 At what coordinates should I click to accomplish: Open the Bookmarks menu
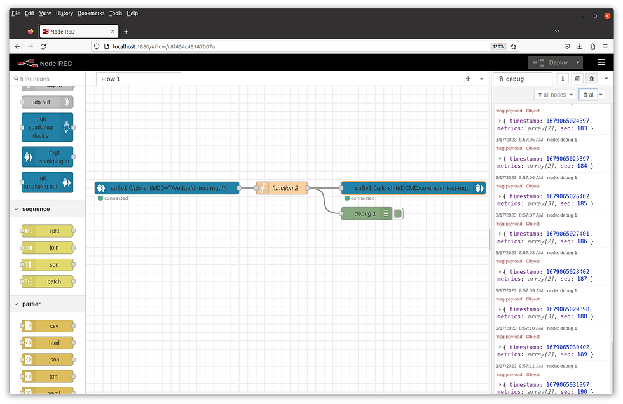[91, 13]
